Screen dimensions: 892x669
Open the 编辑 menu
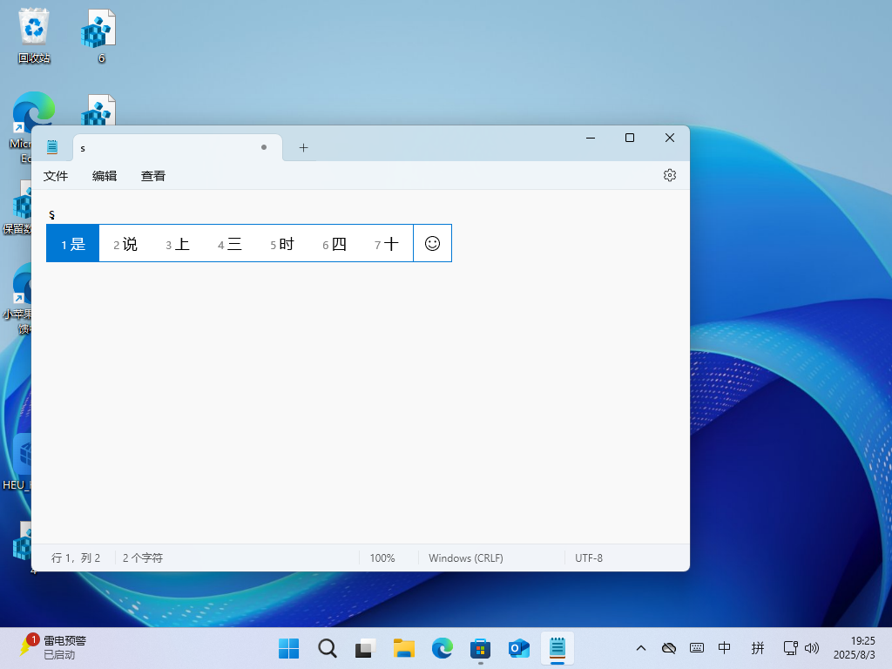click(105, 176)
